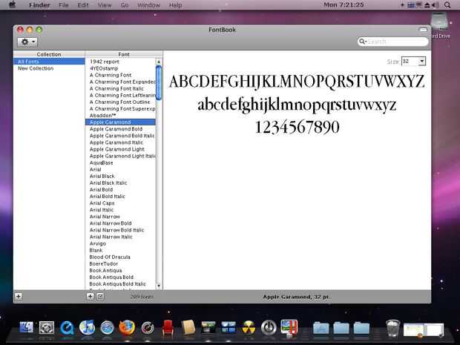Open the Finder icon in the Dock
This screenshot has height=345, width=460.
27,327
